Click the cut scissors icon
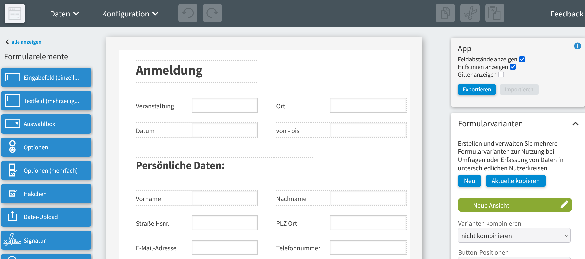 470,13
